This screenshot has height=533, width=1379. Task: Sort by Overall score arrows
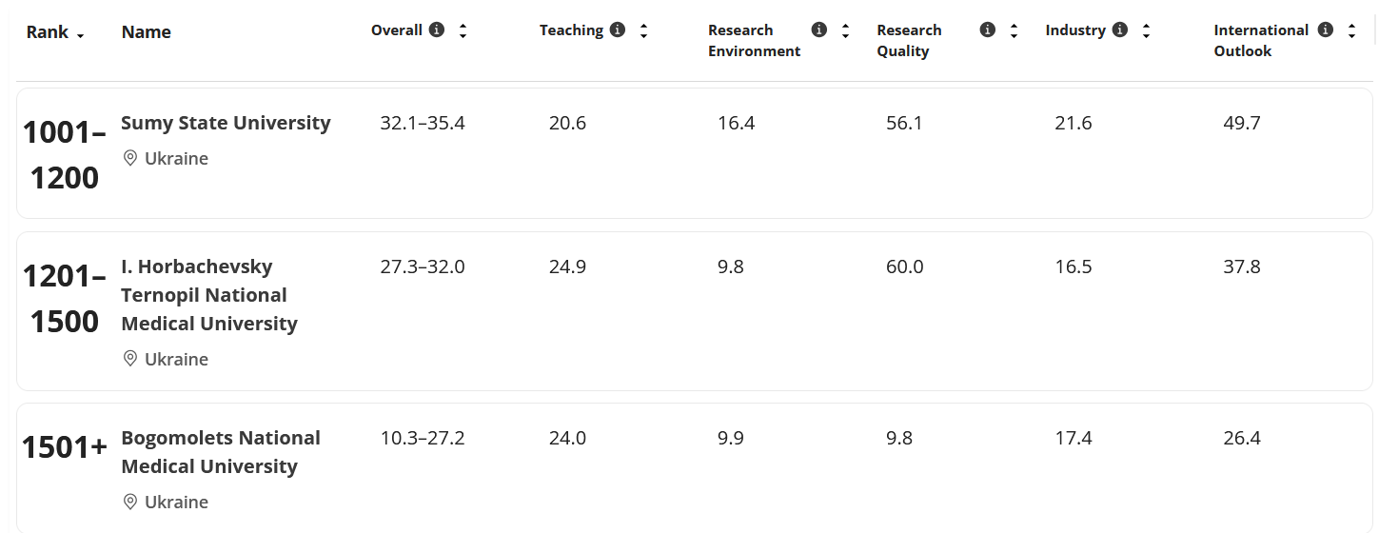point(463,30)
